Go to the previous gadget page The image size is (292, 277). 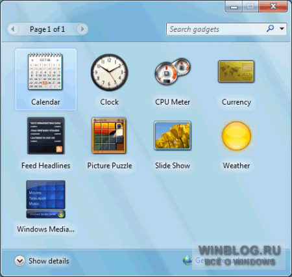pyautogui.click(x=13, y=29)
